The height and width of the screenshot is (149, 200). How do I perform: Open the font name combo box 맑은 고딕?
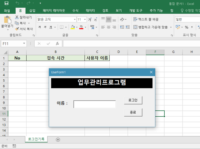coord(57,19)
